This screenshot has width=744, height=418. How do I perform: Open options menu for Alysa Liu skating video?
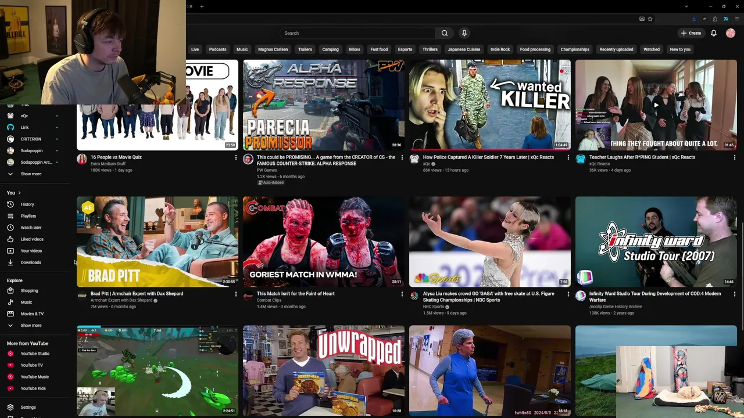[568, 294]
